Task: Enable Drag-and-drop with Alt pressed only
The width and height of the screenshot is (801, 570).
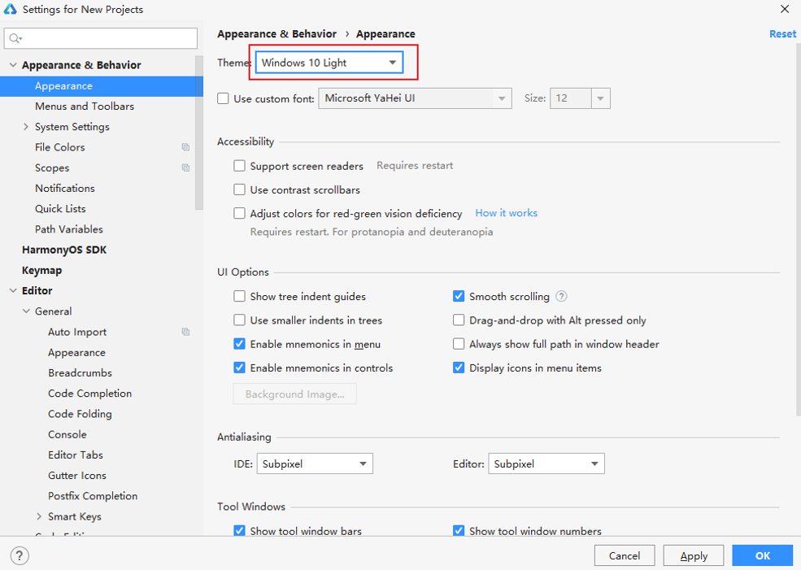Action: 459,320
